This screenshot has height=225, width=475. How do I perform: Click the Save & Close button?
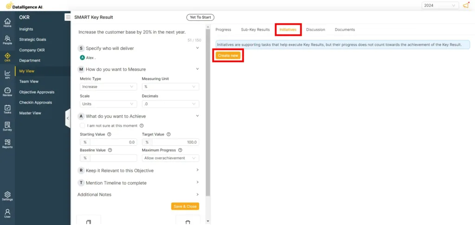[x=185, y=206]
